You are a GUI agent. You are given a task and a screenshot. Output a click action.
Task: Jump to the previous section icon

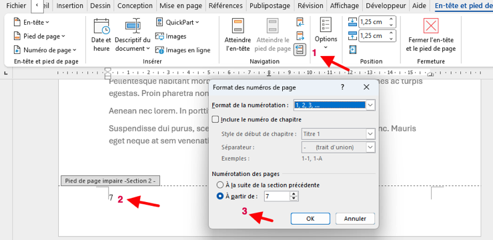point(300,22)
